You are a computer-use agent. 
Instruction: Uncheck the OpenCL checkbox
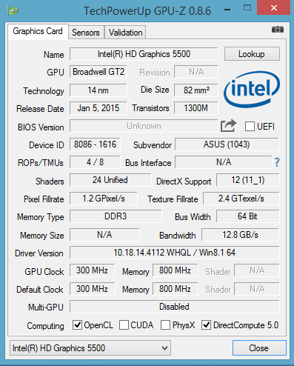[77, 325]
